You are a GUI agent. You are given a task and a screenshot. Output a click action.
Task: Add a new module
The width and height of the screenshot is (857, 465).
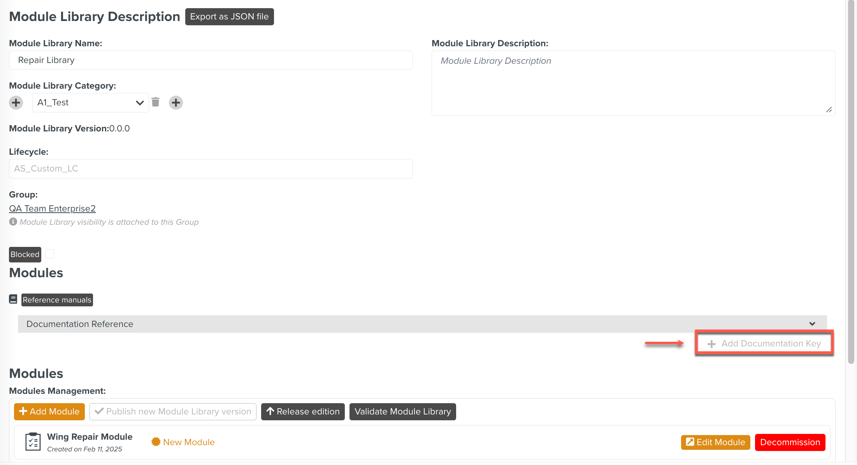click(x=49, y=411)
